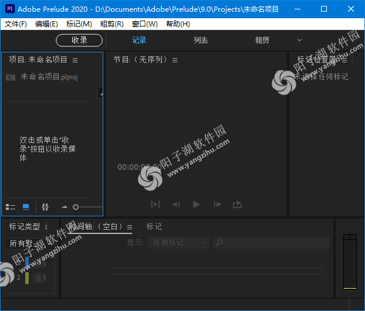
Task: Click the 收录 ingest button
Action: click(x=79, y=41)
